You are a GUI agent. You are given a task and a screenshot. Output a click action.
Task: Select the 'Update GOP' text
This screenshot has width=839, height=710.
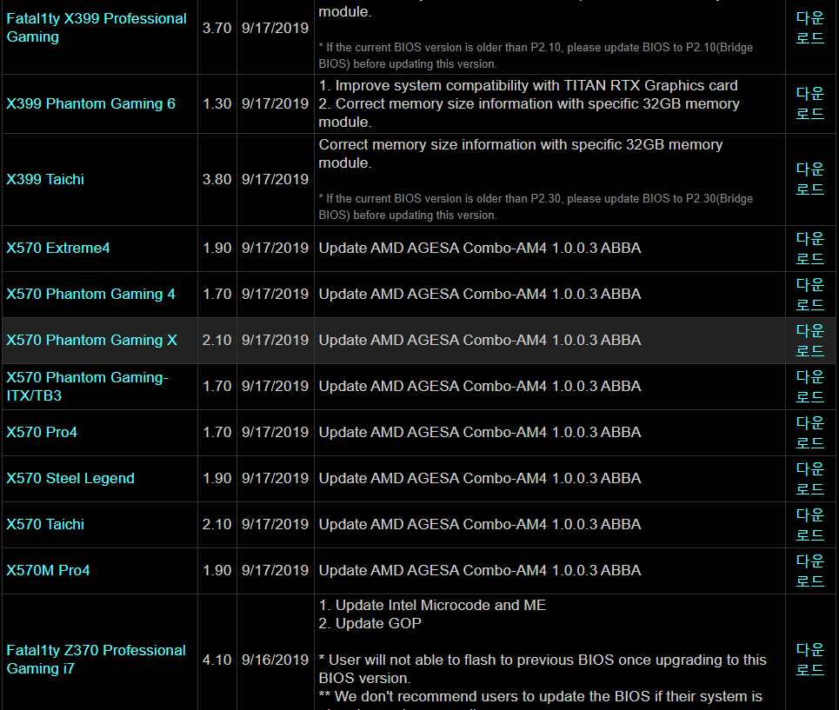(370, 623)
